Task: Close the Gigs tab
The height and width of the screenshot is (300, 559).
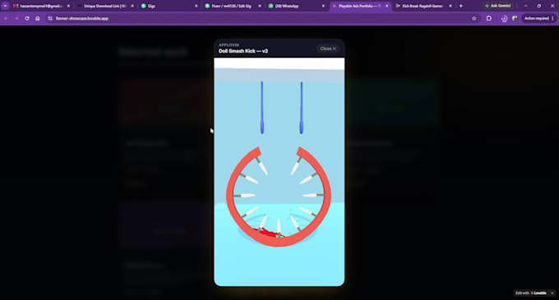Action: coord(196,6)
